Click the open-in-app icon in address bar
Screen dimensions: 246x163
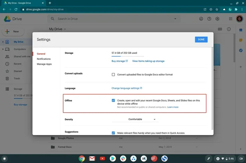point(205,9)
